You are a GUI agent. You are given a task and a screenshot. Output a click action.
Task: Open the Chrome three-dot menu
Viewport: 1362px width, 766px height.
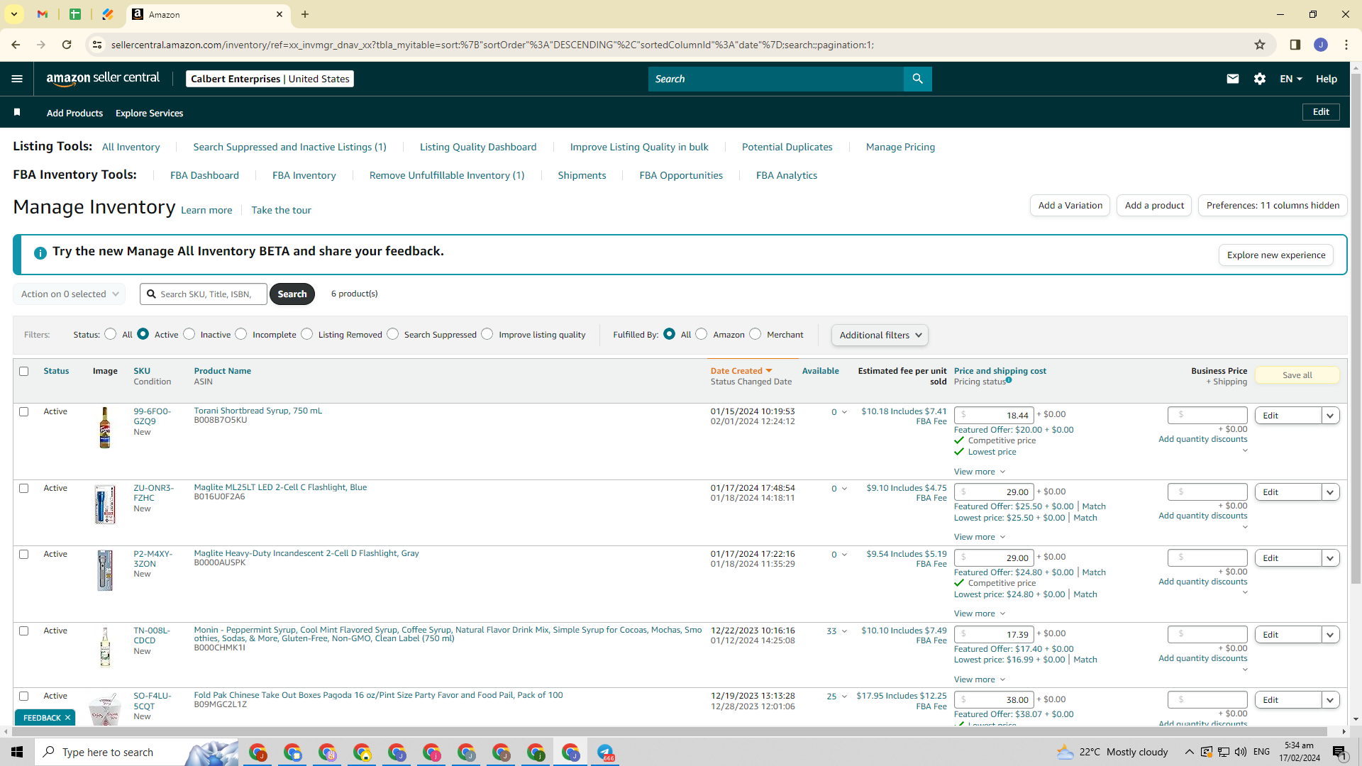coord(1346,45)
